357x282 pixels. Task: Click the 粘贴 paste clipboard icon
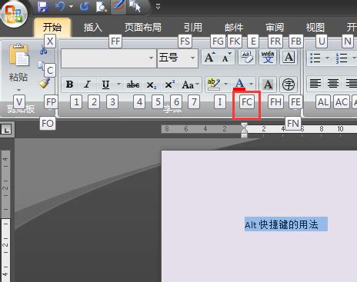tap(19, 55)
